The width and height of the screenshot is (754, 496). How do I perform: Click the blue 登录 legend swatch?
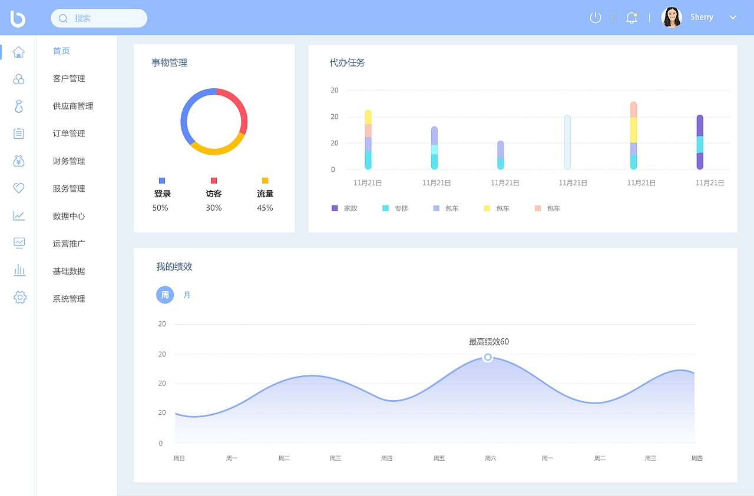pos(162,181)
